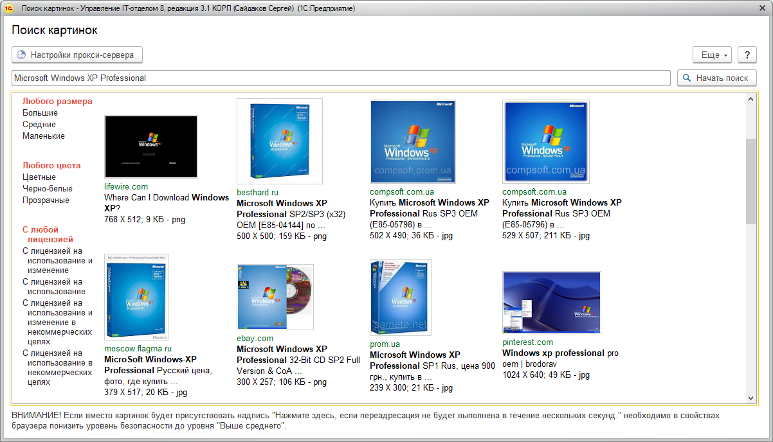
Task: Click title with (E85-05796)
Action: [562, 213]
